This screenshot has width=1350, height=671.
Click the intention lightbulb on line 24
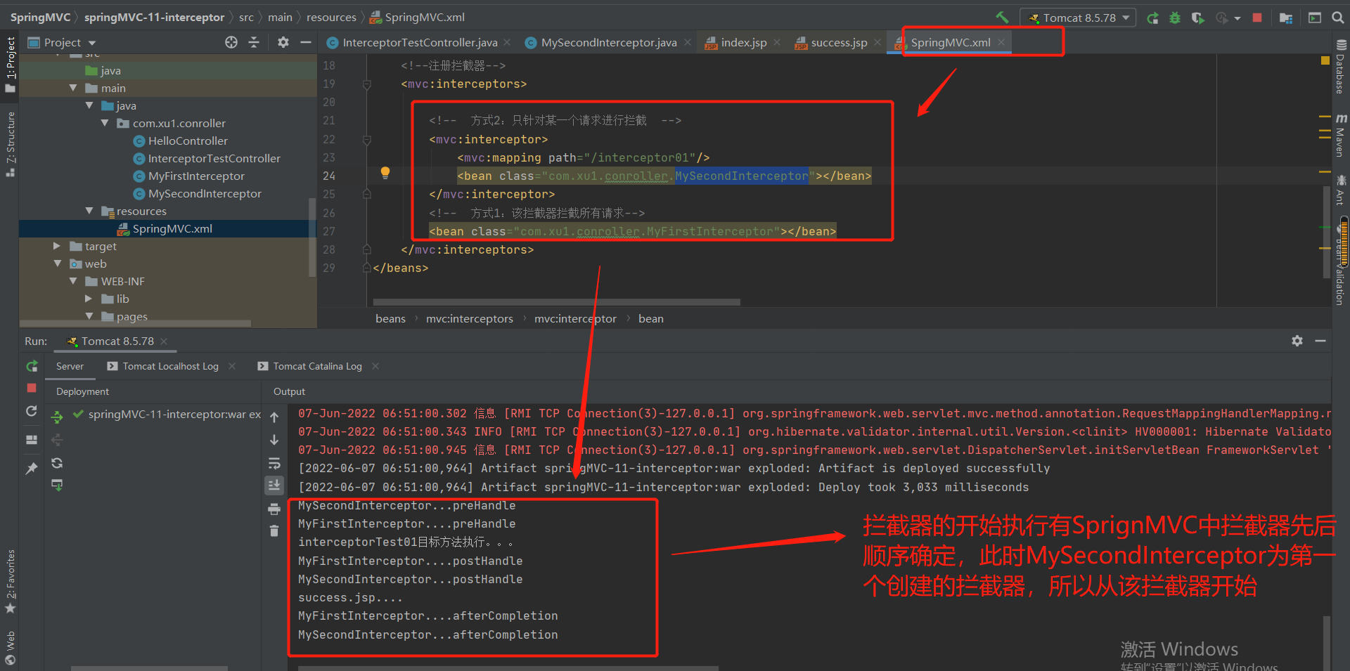pos(385,173)
